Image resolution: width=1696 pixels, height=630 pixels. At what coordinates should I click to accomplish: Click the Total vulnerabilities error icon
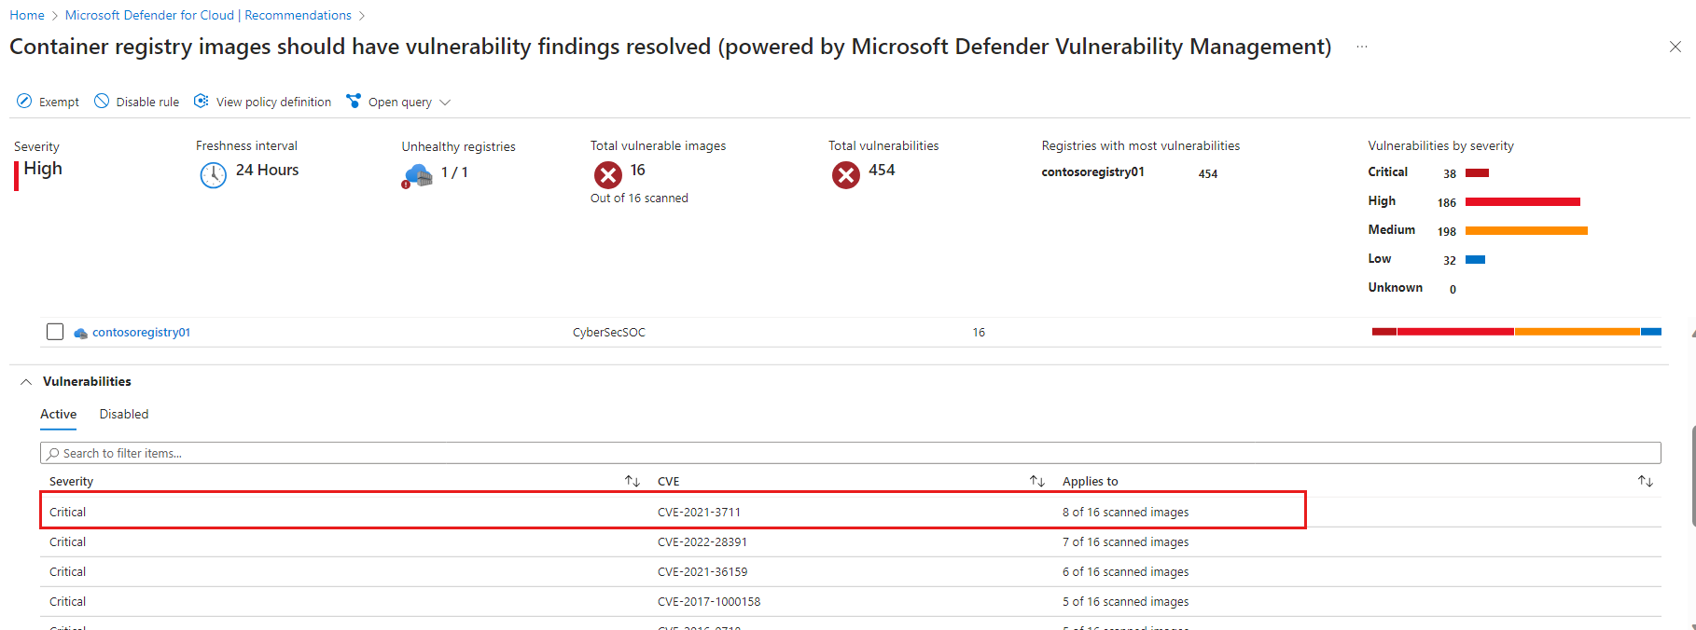tap(846, 174)
